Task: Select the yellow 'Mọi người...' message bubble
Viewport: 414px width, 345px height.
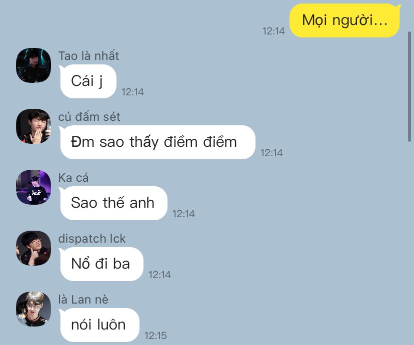Action: click(345, 20)
